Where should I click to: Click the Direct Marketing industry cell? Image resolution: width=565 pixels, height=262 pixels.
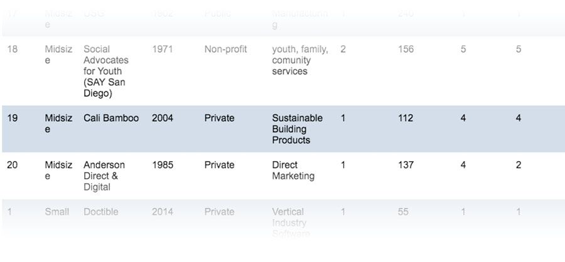293,170
